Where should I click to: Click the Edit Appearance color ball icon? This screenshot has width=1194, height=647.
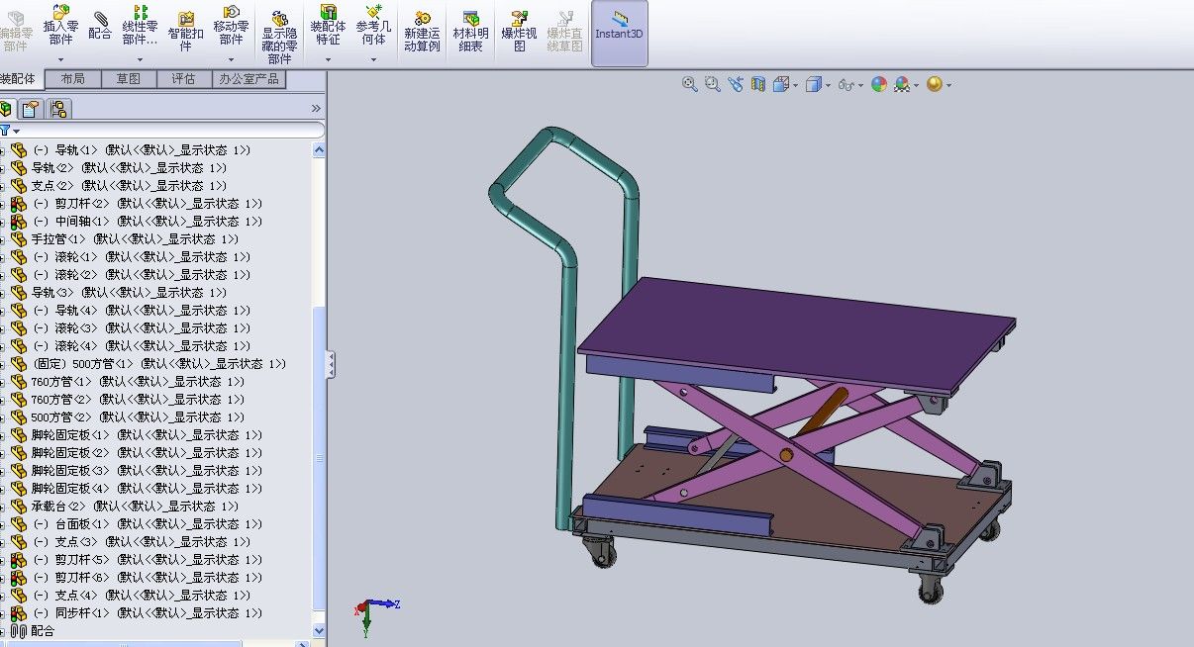point(878,85)
